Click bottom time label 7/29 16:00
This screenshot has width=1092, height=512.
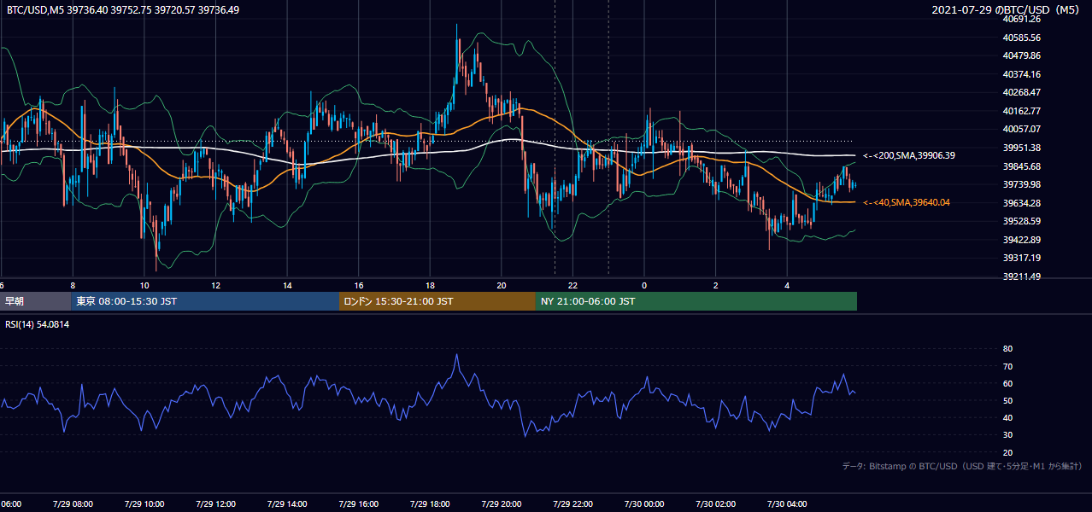(x=359, y=504)
